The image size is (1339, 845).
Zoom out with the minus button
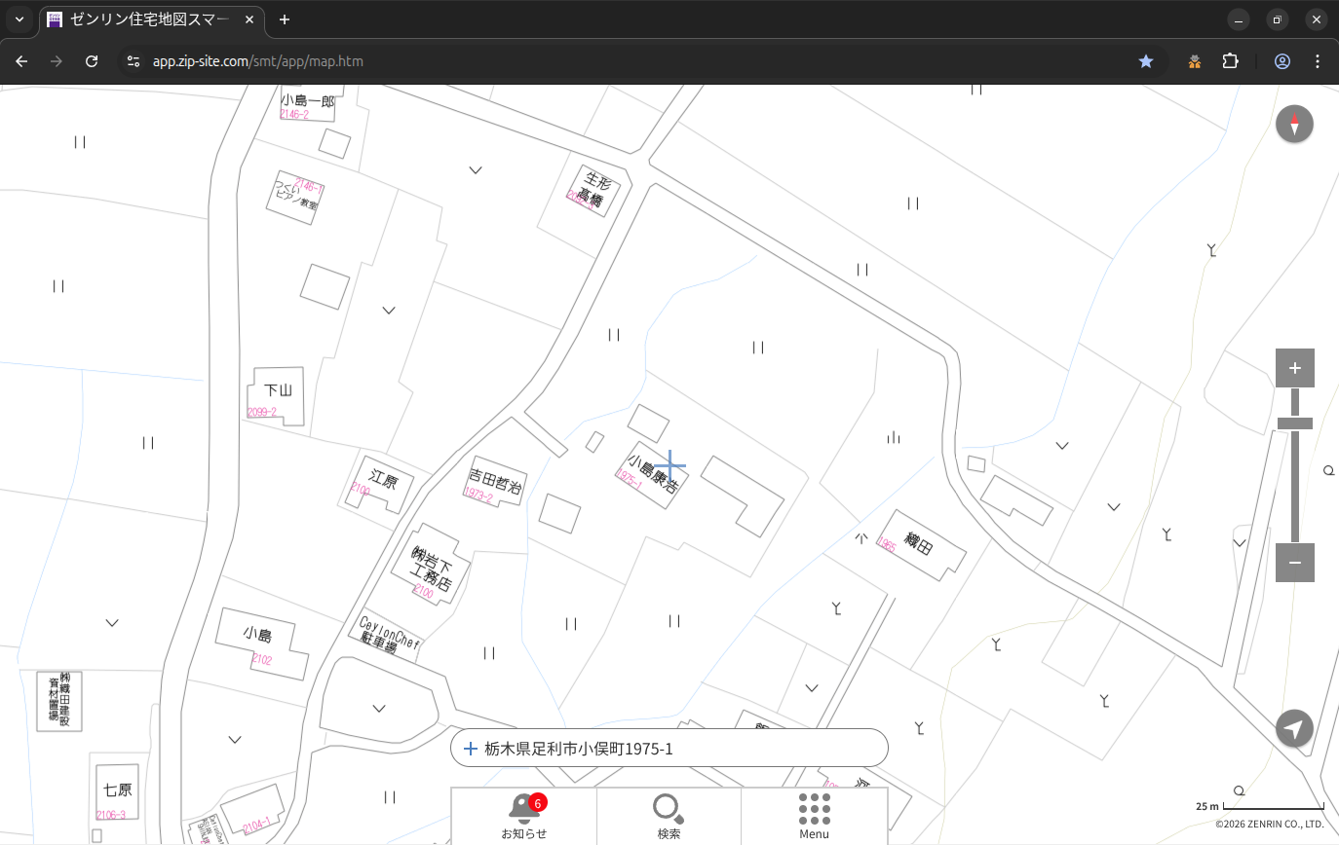coord(1294,563)
